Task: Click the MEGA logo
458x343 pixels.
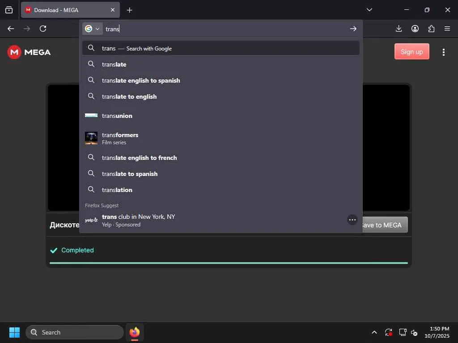Action: coord(29,52)
